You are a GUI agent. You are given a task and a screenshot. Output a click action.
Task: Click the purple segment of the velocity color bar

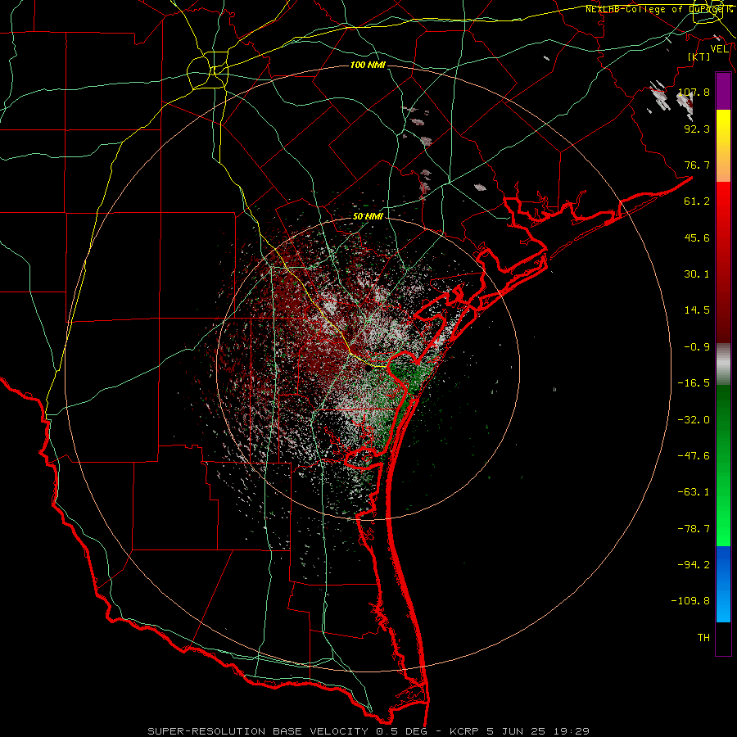tap(723, 91)
